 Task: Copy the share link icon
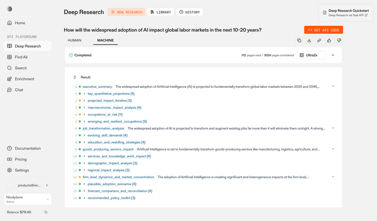(x=319, y=40)
